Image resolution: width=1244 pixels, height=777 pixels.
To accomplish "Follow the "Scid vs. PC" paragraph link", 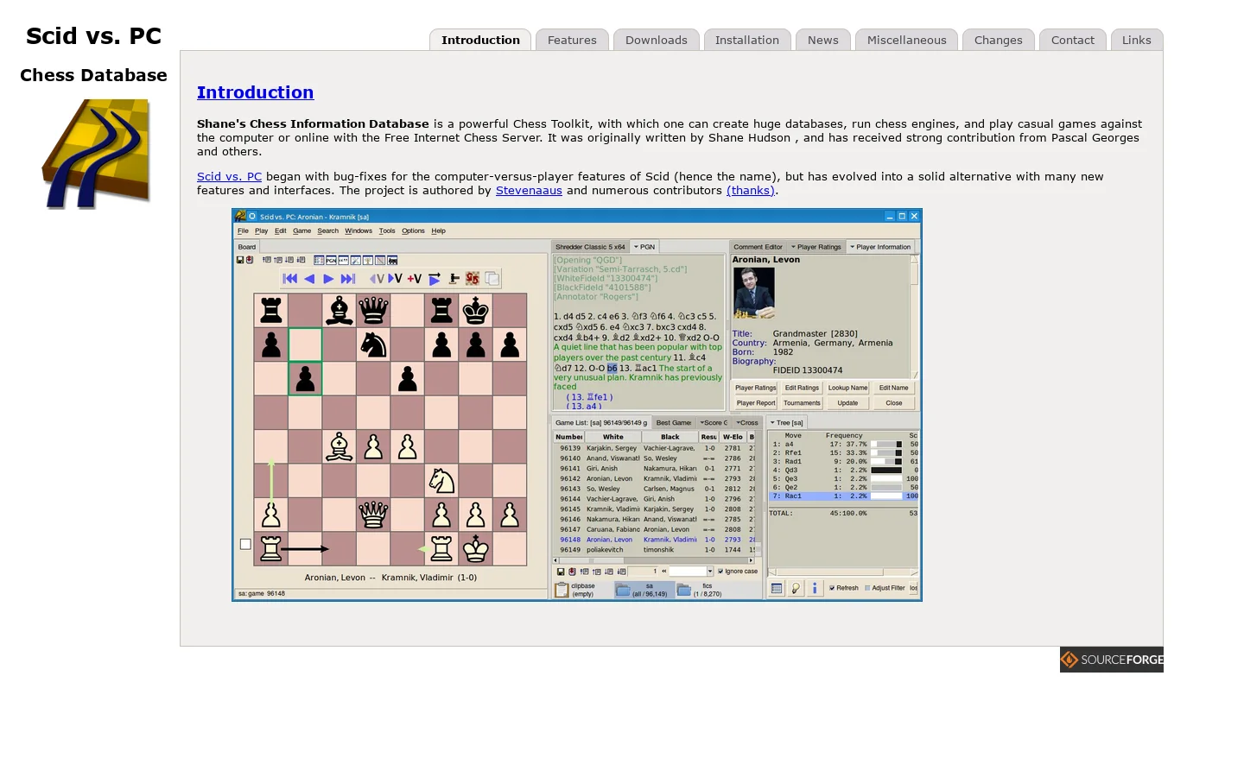I will (229, 177).
